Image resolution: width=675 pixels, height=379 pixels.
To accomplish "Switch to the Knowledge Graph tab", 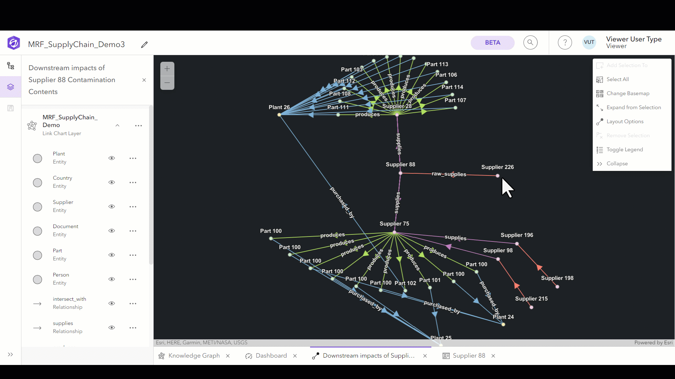I will (x=194, y=356).
